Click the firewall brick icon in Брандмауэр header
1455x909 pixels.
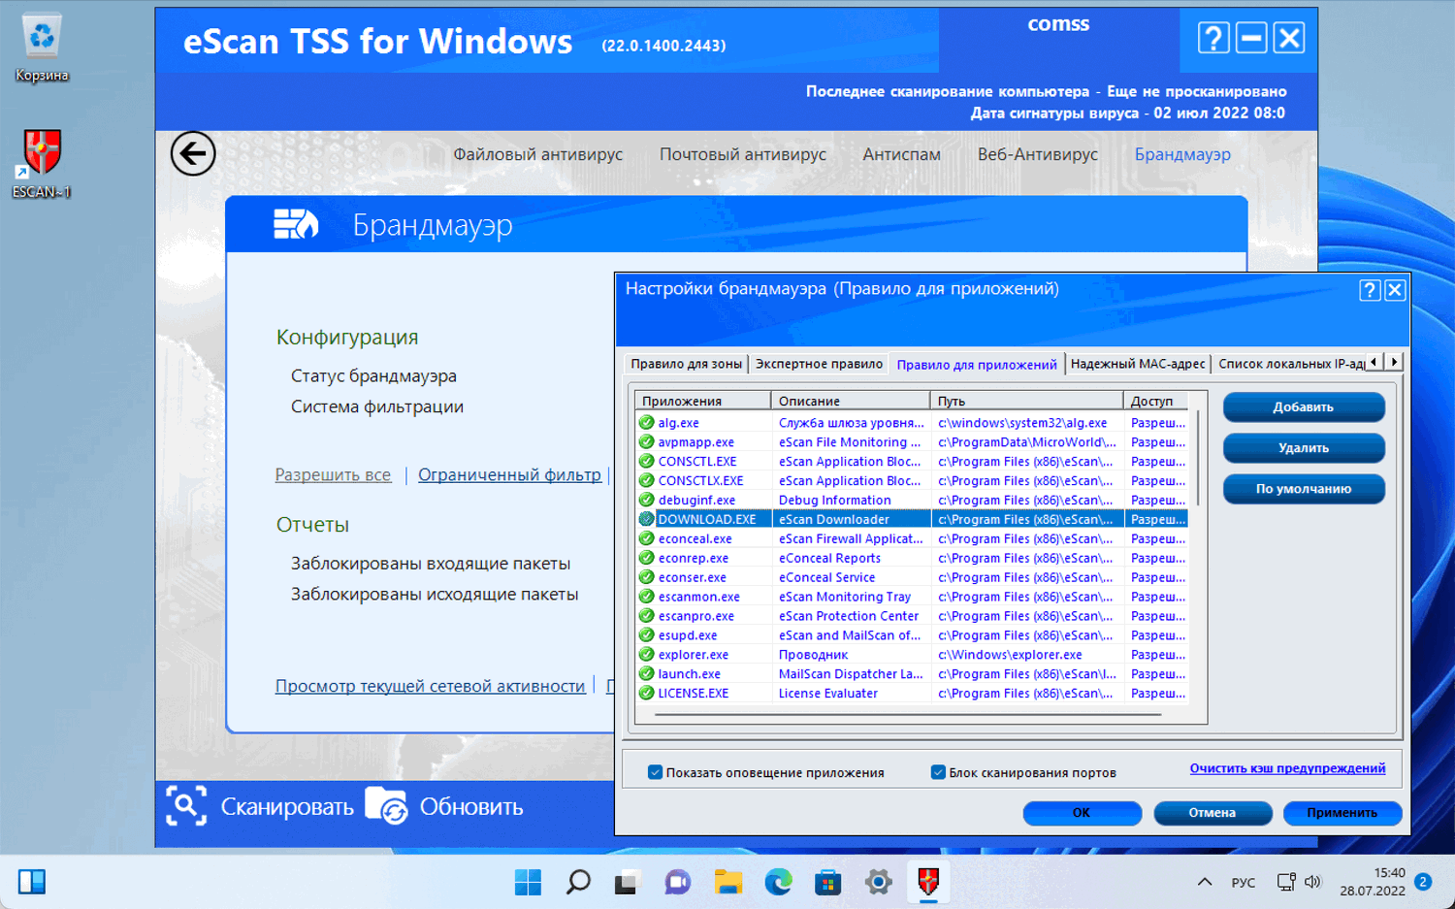296,224
